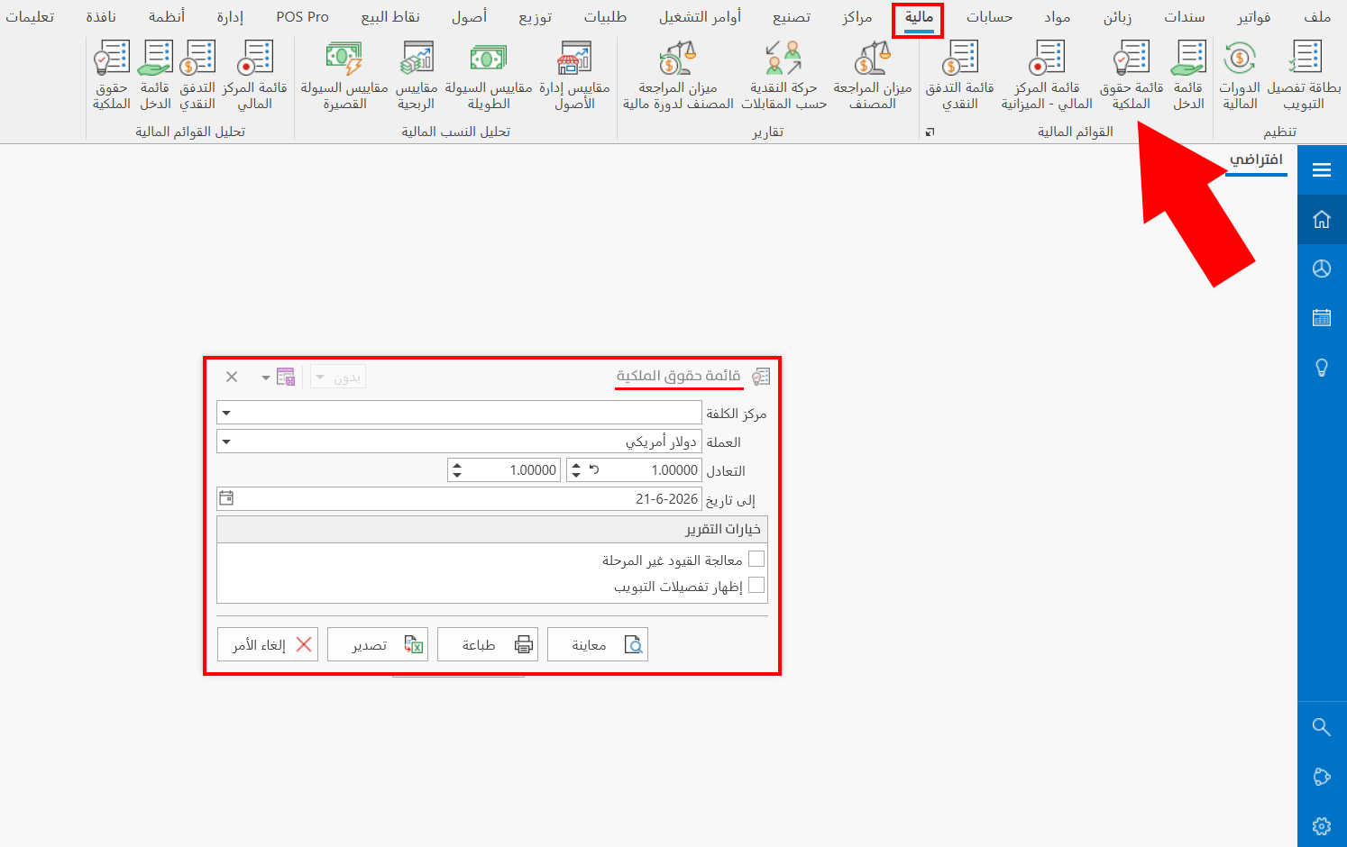Switch to the POS Pro ribbon tab
The height and width of the screenshot is (847, 1347).
click(x=302, y=17)
